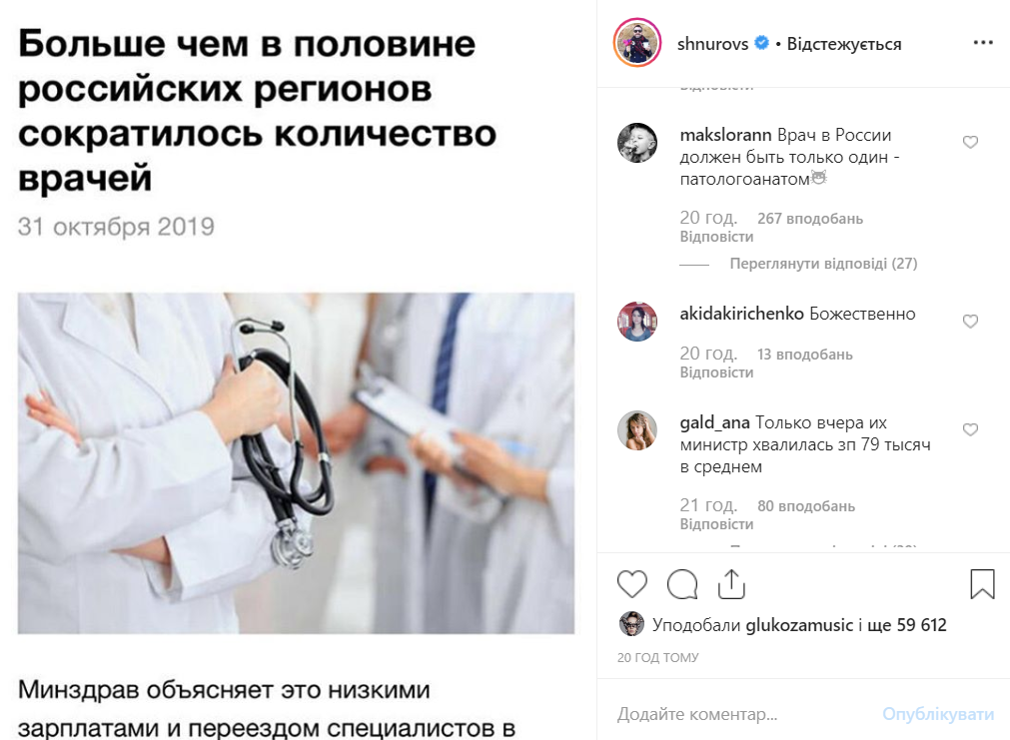Click the blue verified badge
This screenshot has width=1010, height=740.
[x=761, y=43]
